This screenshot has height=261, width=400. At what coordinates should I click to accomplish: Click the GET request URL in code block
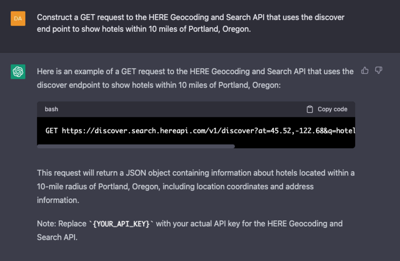pos(208,130)
